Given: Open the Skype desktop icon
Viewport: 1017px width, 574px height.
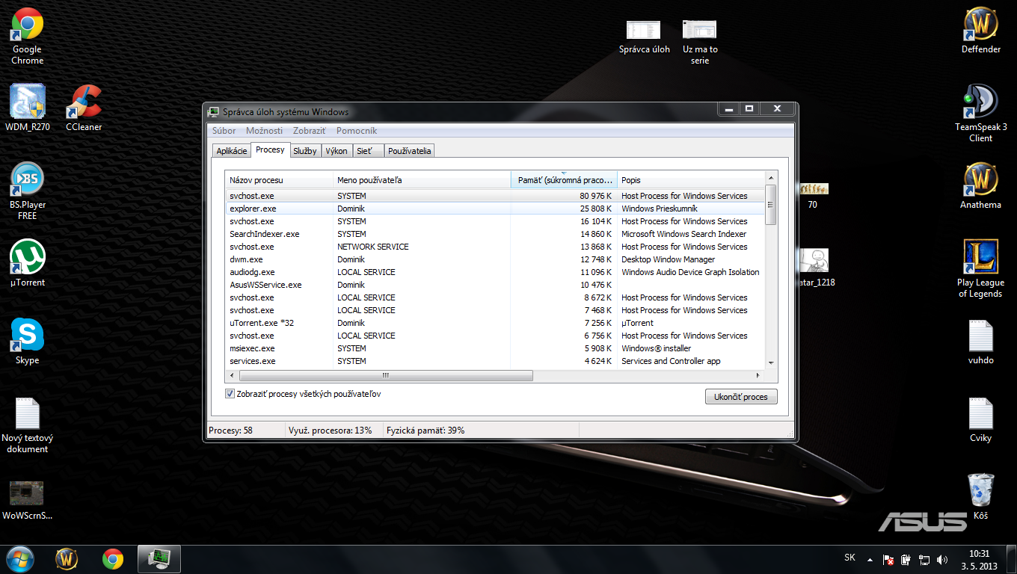Looking at the screenshot, I should click(x=28, y=336).
